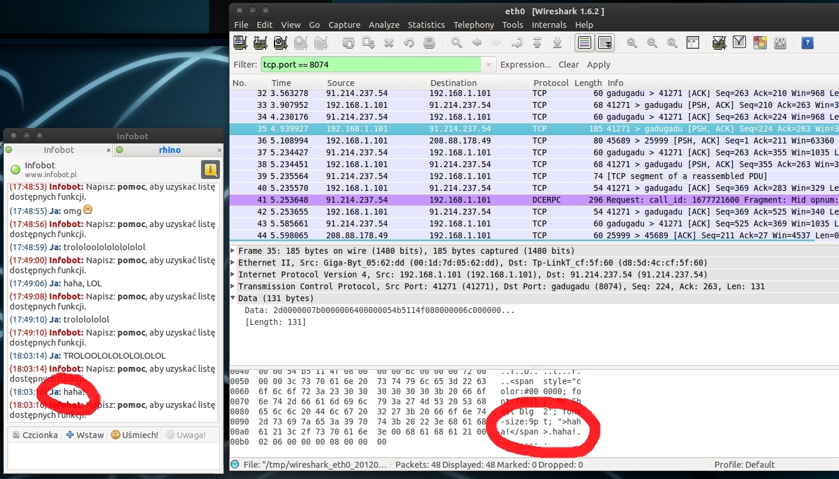Expand Ethernet II section
The width and height of the screenshot is (839, 479).
click(x=233, y=263)
